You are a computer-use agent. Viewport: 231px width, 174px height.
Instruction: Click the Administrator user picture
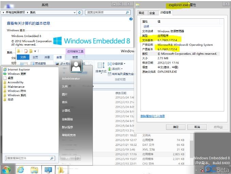tap(76, 66)
